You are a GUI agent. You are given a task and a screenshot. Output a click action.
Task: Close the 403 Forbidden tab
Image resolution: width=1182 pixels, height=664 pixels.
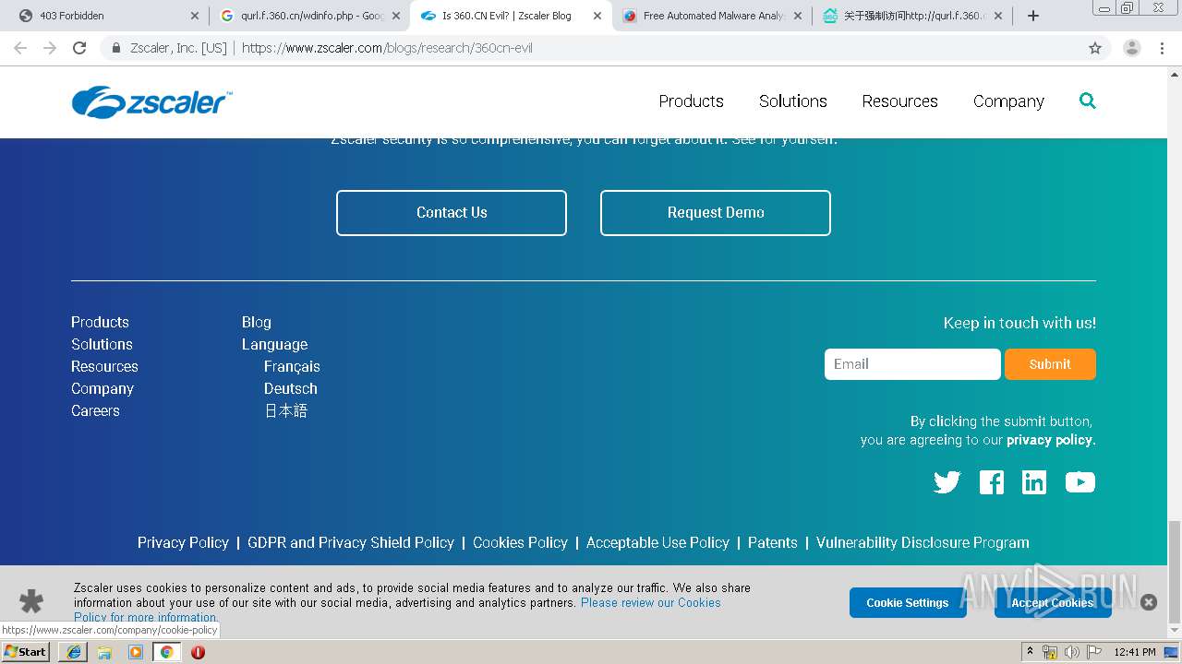(194, 16)
